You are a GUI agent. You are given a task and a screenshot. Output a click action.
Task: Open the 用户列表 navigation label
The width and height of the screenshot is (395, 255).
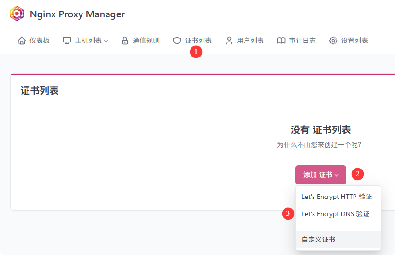pyautogui.click(x=250, y=41)
